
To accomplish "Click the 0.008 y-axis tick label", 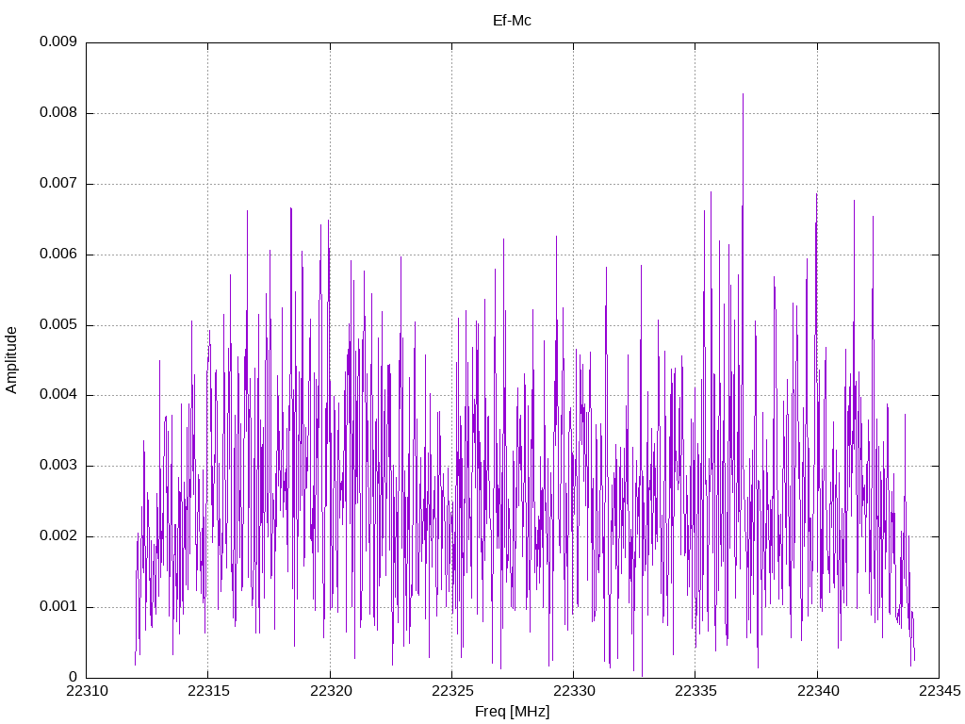I will (58, 112).
